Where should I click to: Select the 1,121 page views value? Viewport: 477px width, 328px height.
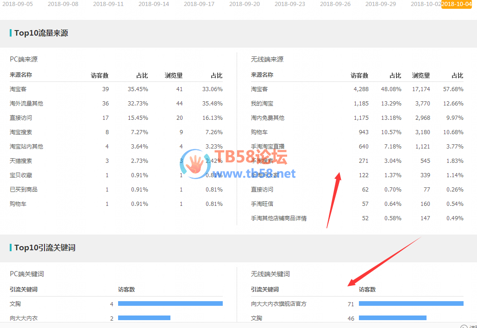click(422, 147)
